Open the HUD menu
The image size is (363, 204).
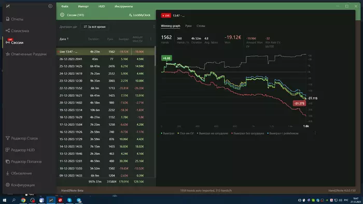(x=102, y=6)
